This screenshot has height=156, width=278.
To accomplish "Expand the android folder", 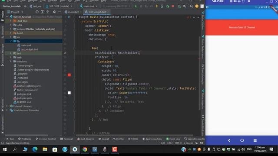I will click(x=10, y=29).
